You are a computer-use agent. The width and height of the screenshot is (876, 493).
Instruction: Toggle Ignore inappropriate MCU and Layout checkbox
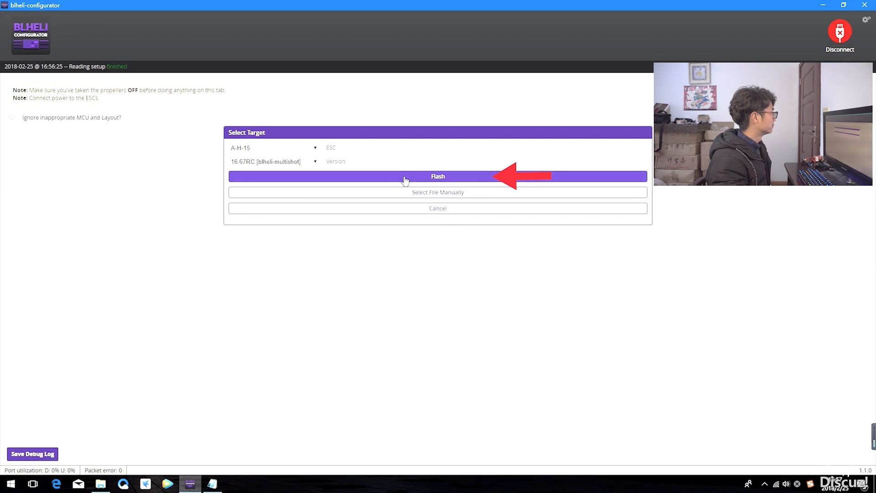tap(12, 117)
